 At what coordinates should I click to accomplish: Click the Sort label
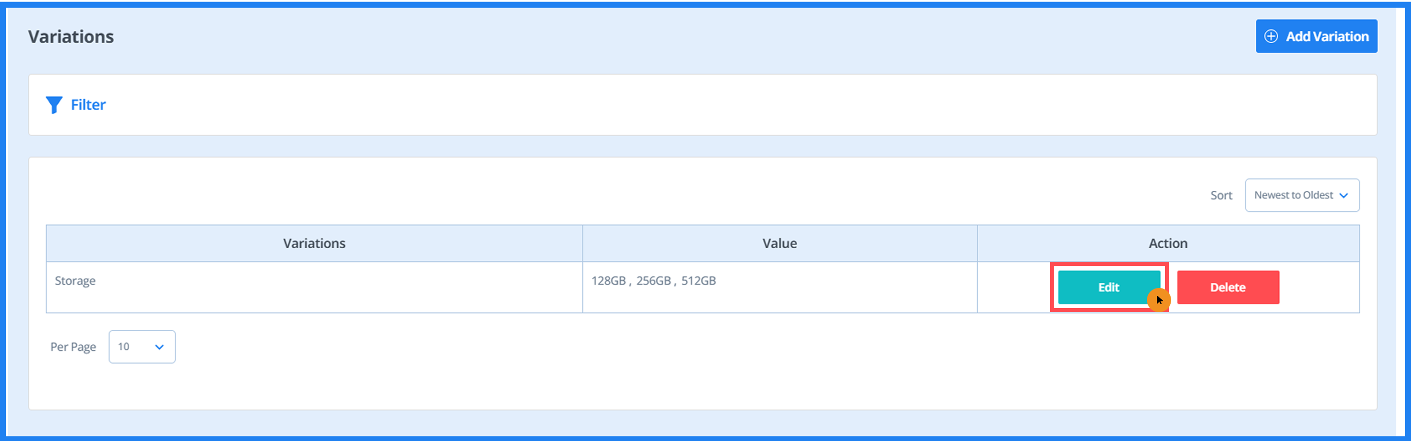point(1221,195)
